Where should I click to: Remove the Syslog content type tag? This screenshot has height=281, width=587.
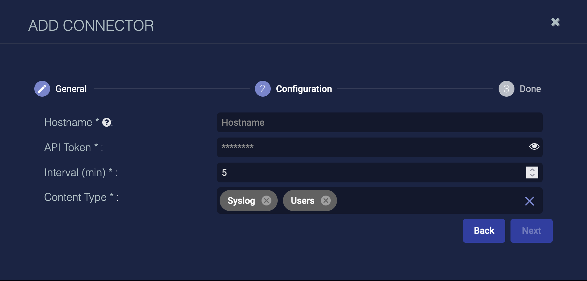pyautogui.click(x=266, y=201)
